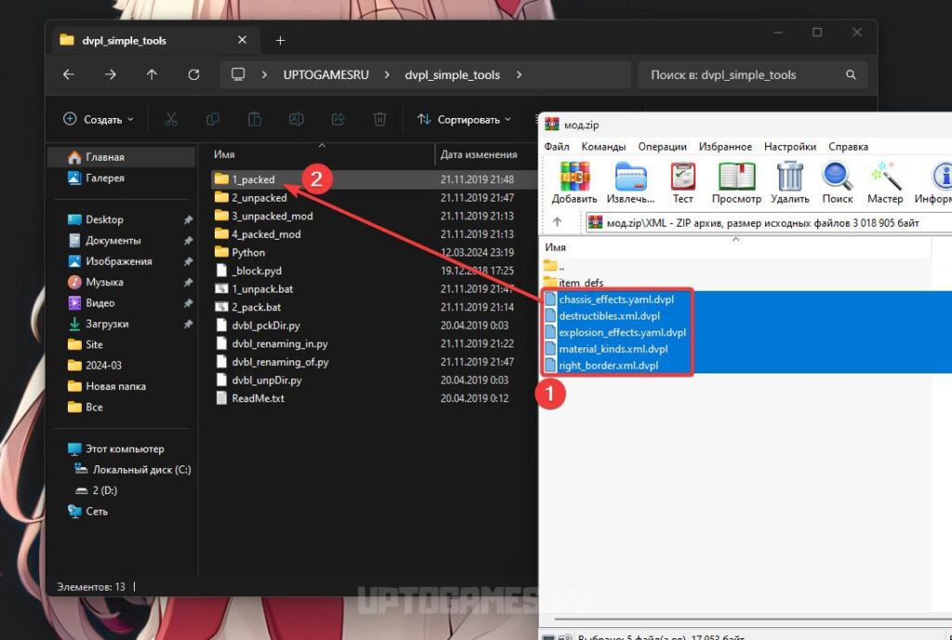Add a new Explorer tab with plus button
The image size is (952, 640).
(280, 41)
